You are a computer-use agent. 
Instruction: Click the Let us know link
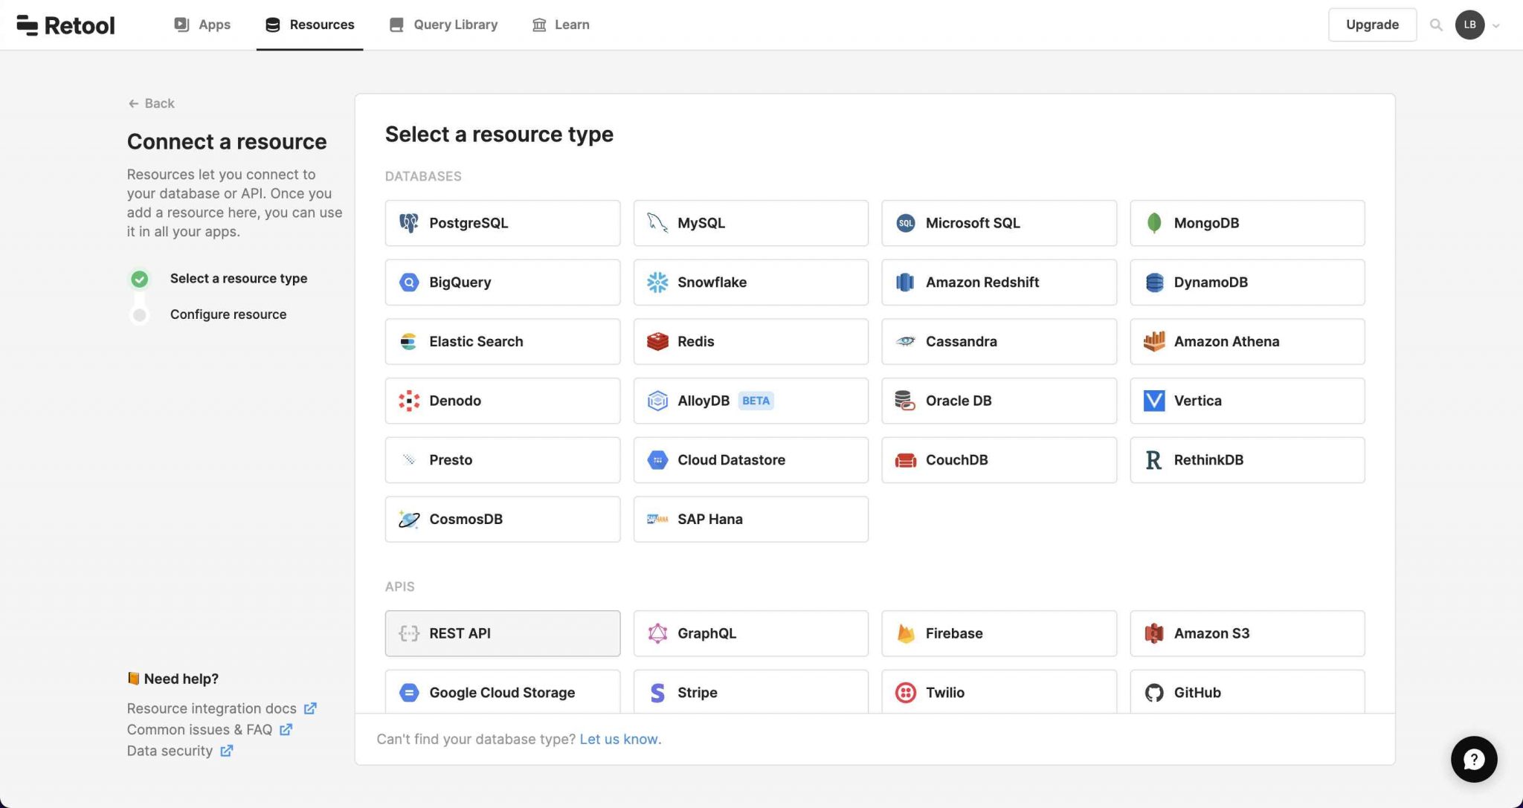click(x=619, y=738)
